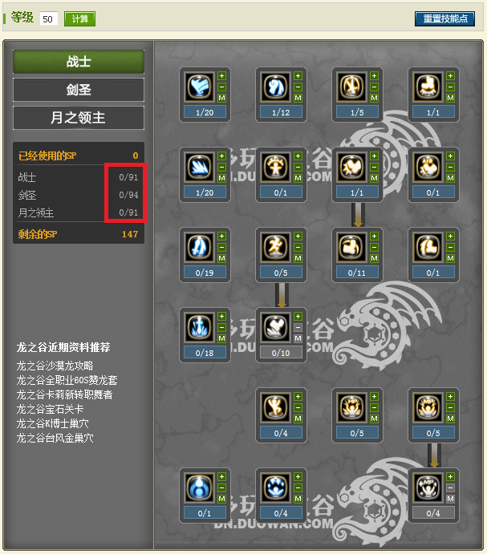Select the 0/11 golden fist skill icon
The image size is (487, 554).
click(351, 246)
